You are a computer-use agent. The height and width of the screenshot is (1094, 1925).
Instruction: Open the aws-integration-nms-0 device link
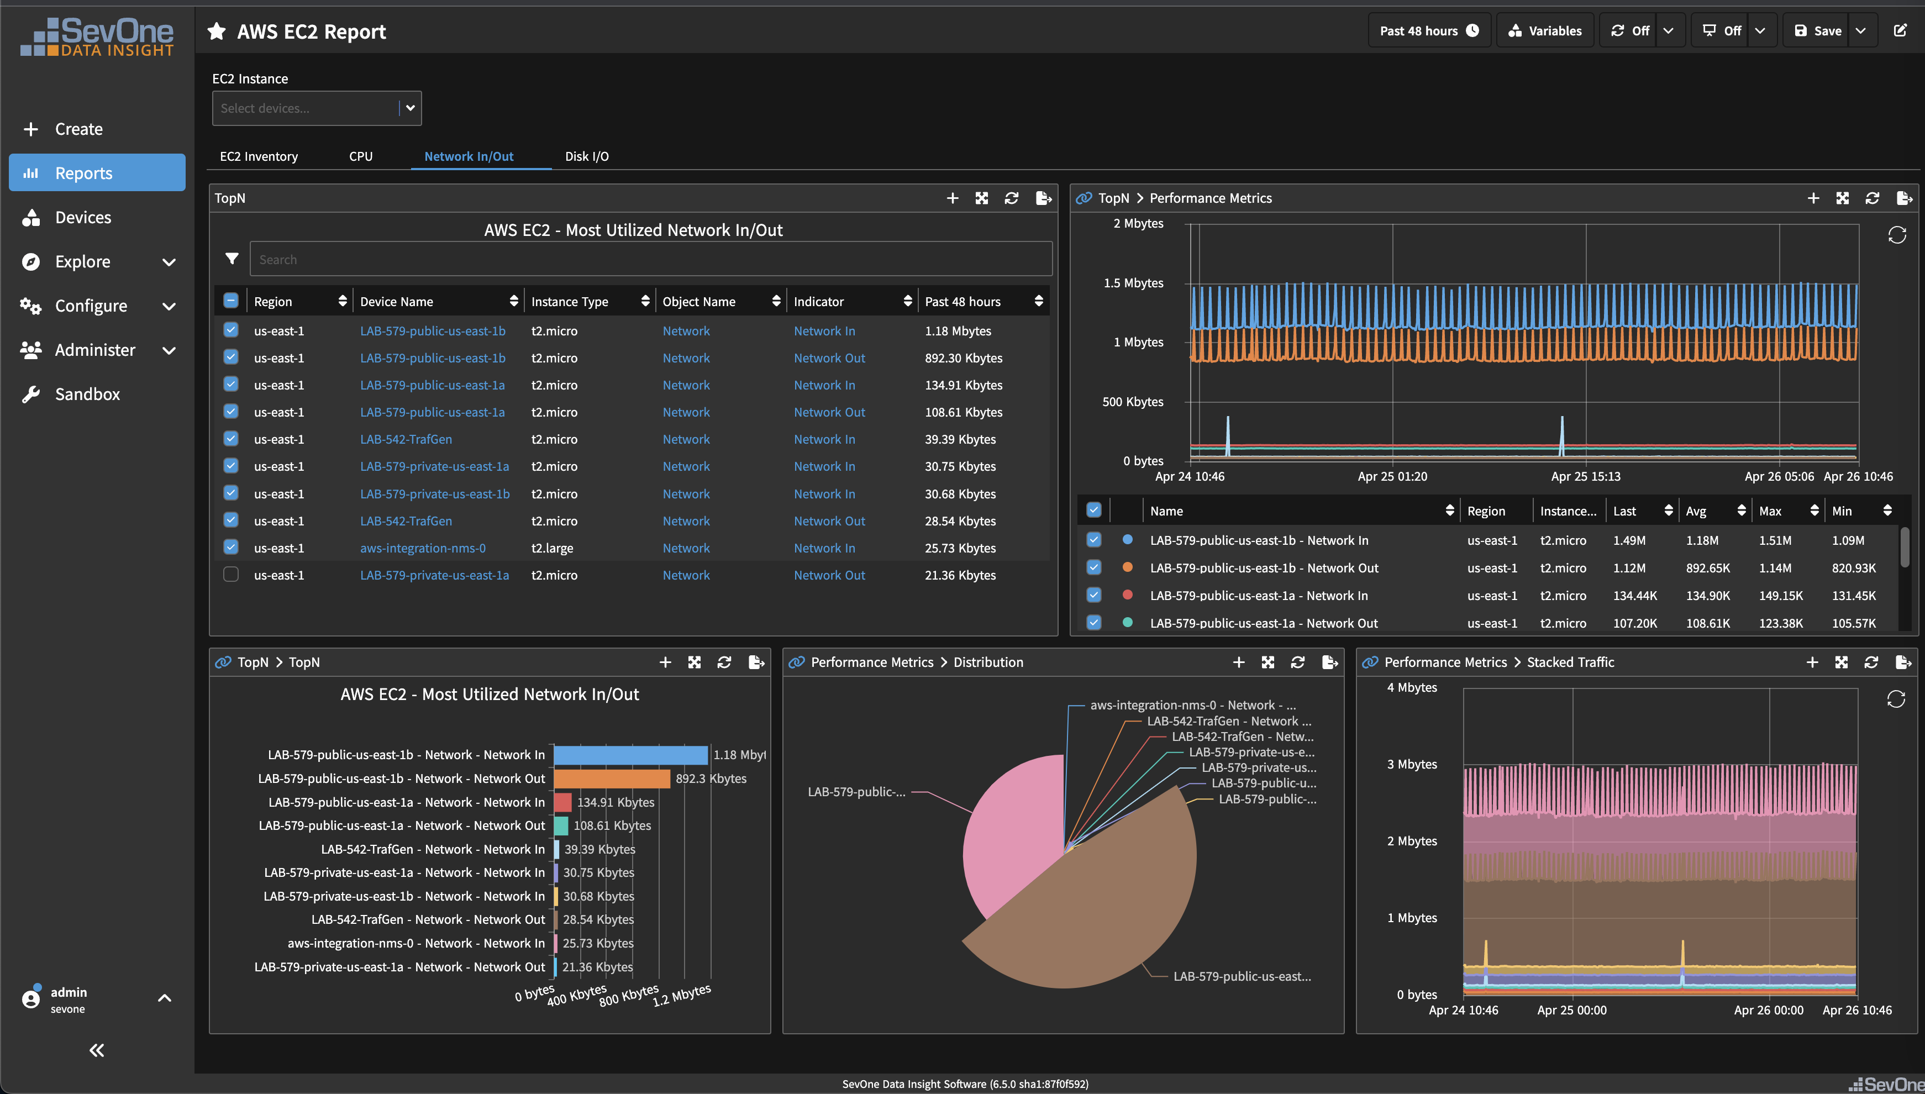click(422, 548)
